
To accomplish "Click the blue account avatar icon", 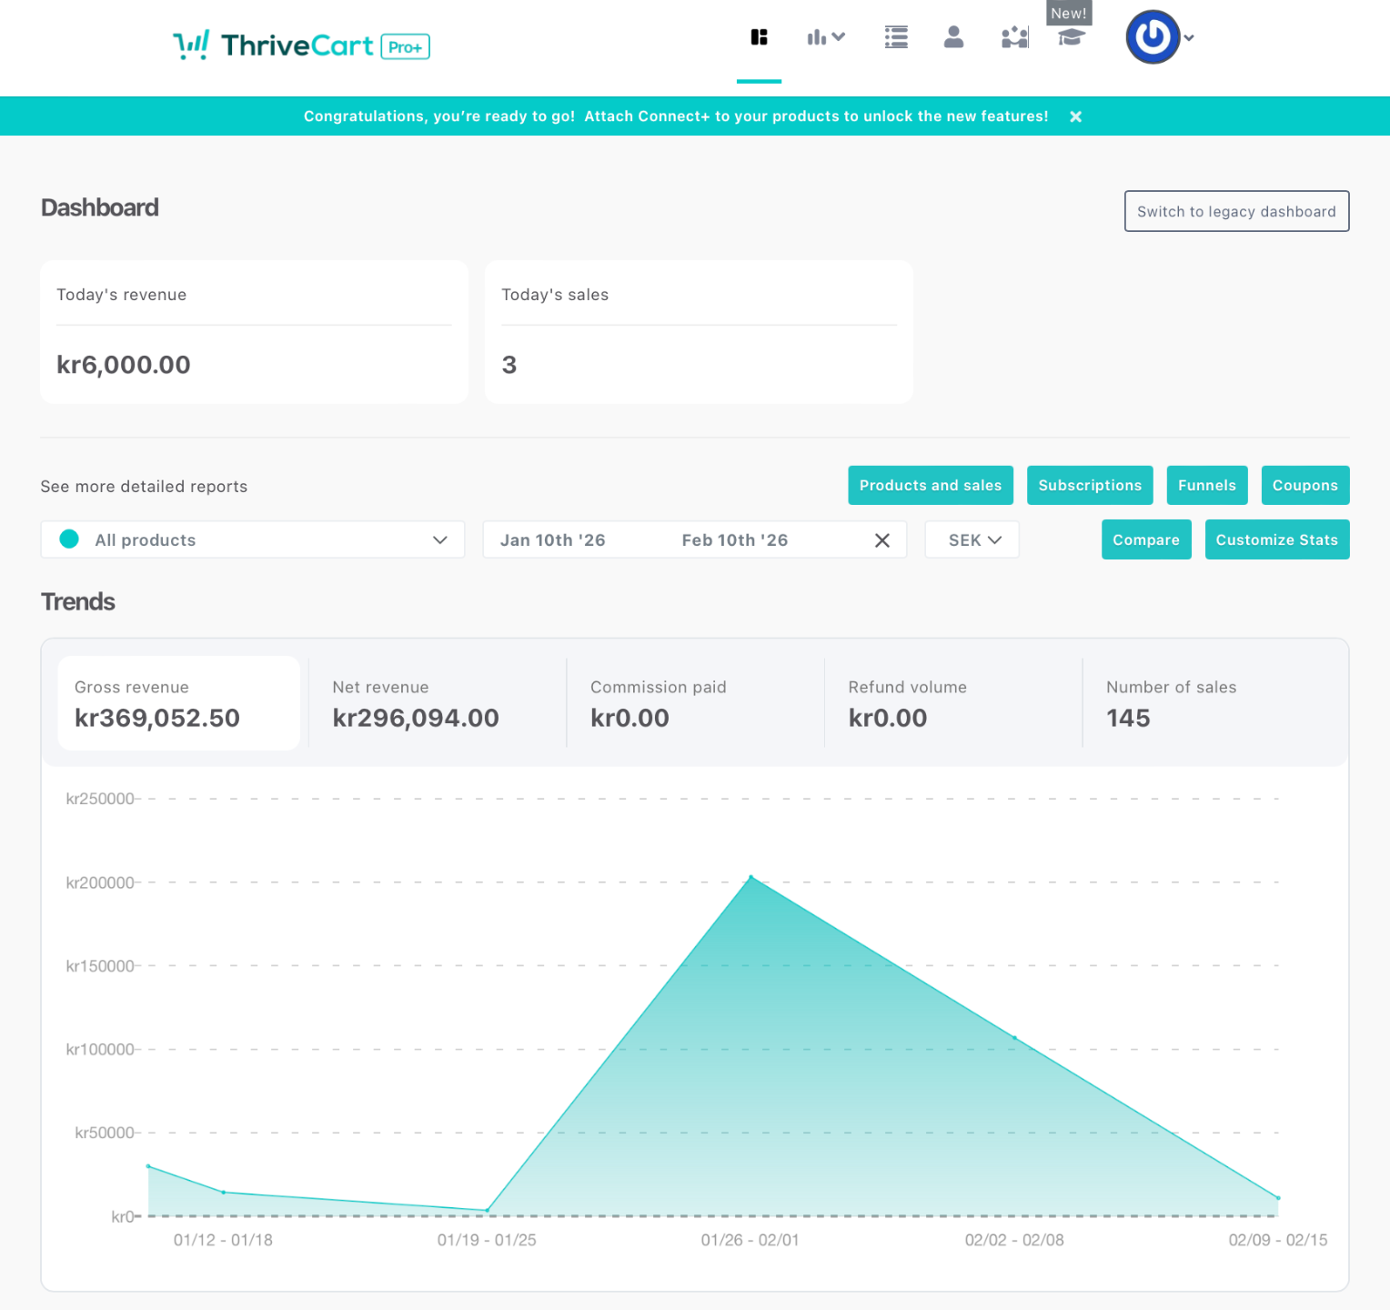I will click(x=1153, y=37).
